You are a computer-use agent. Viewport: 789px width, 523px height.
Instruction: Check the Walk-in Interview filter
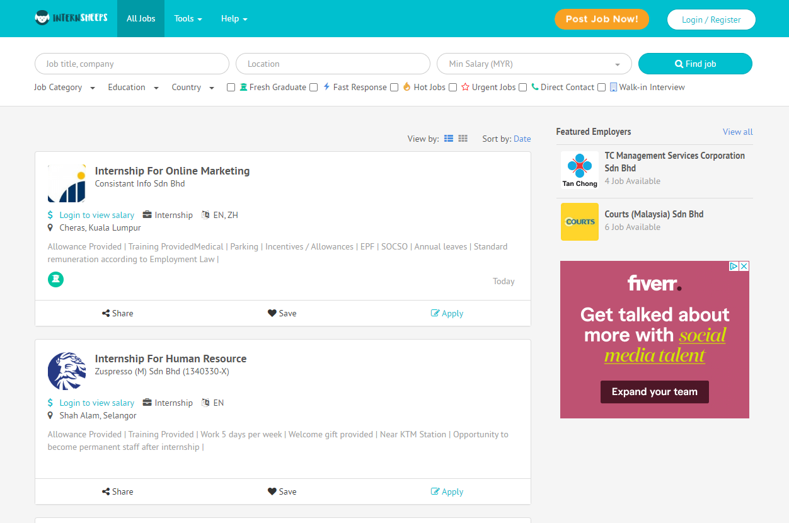tap(602, 88)
